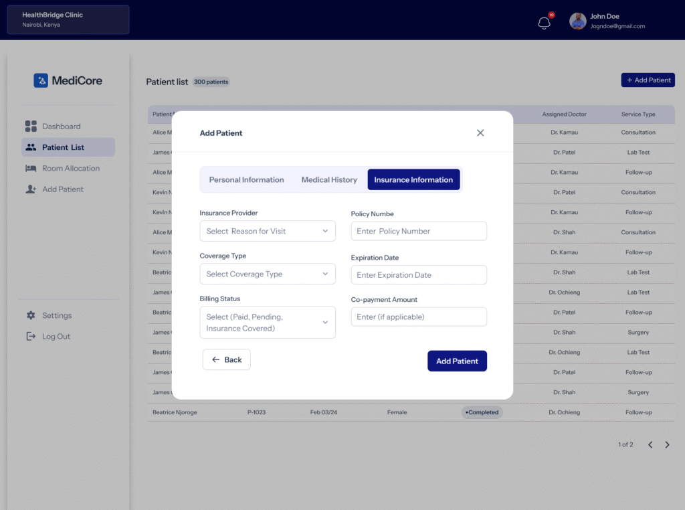Go to the next page arrow
The image size is (685, 510).
pos(667,444)
